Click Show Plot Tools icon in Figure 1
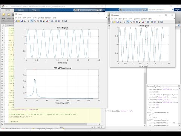Viewport: 181px width, 136px height. tap(66, 21)
